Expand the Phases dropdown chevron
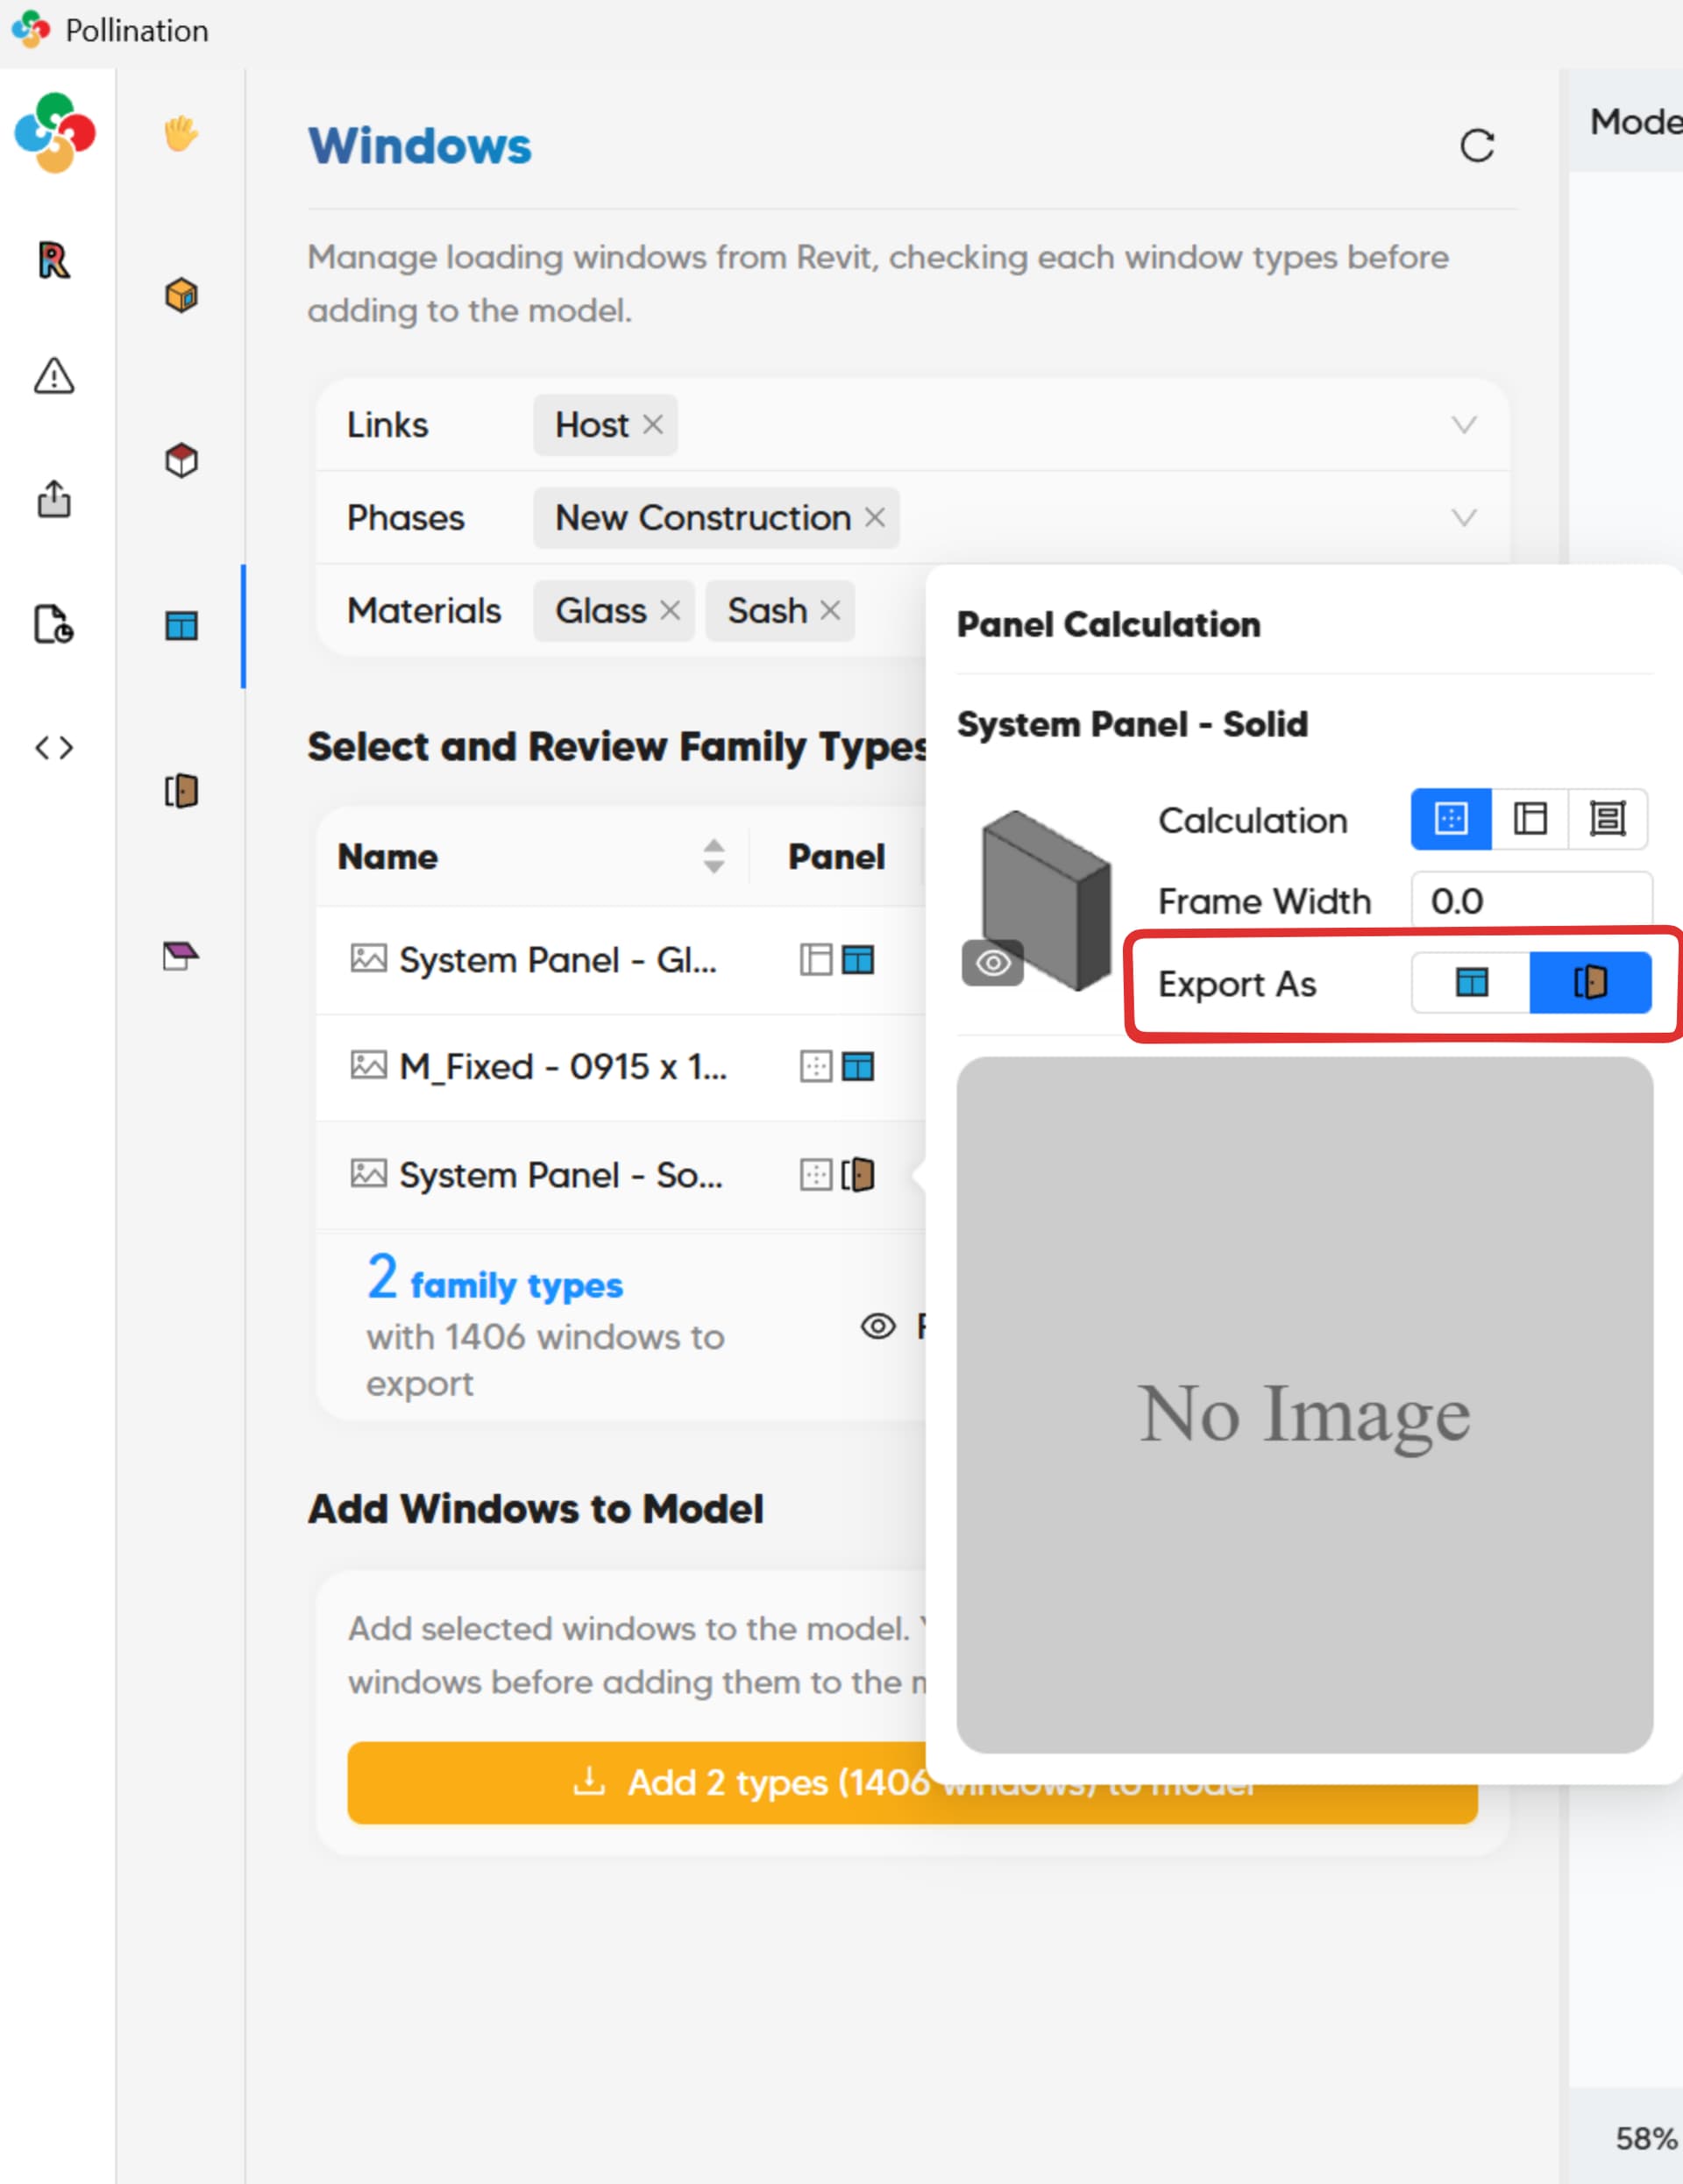 (1463, 518)
